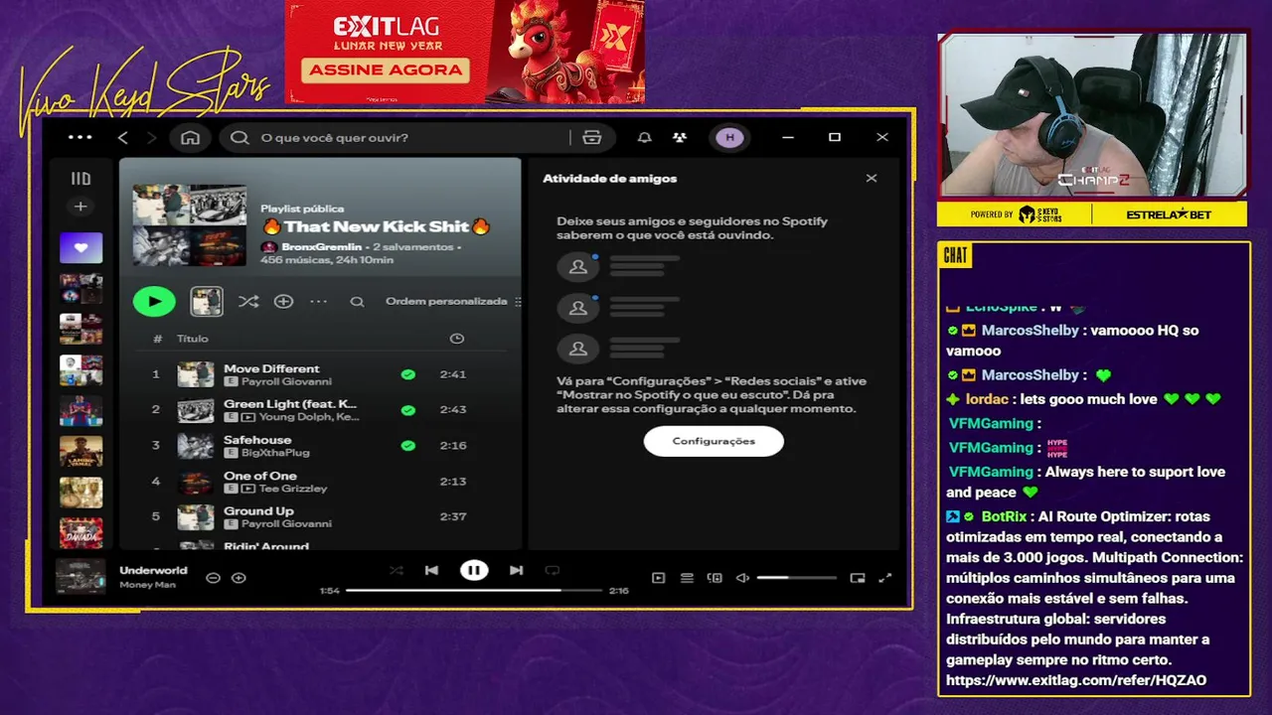The image size is (1272, 715).
Task: Toggle saved checkmark for 'Move Different'
Action: (x=407, y=374)
